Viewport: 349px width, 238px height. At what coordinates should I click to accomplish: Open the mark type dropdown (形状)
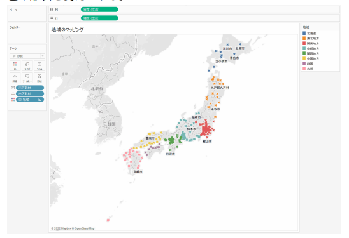27,56
